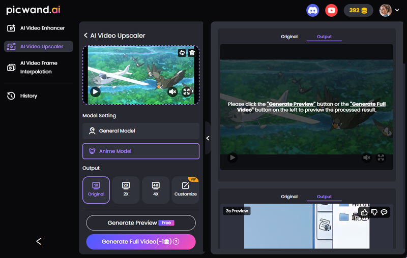Click the thumbs up feedback icon
Image resolution: width=407 pixels, height=258 pixels.
click(364, 212)
